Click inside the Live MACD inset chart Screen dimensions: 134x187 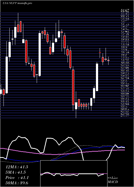[x=74, y=174]
